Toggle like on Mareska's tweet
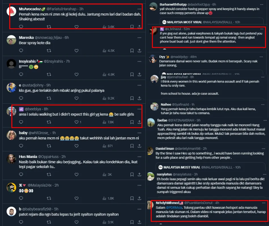The height and width of the screenshot is (226, 269). [76, 51]
